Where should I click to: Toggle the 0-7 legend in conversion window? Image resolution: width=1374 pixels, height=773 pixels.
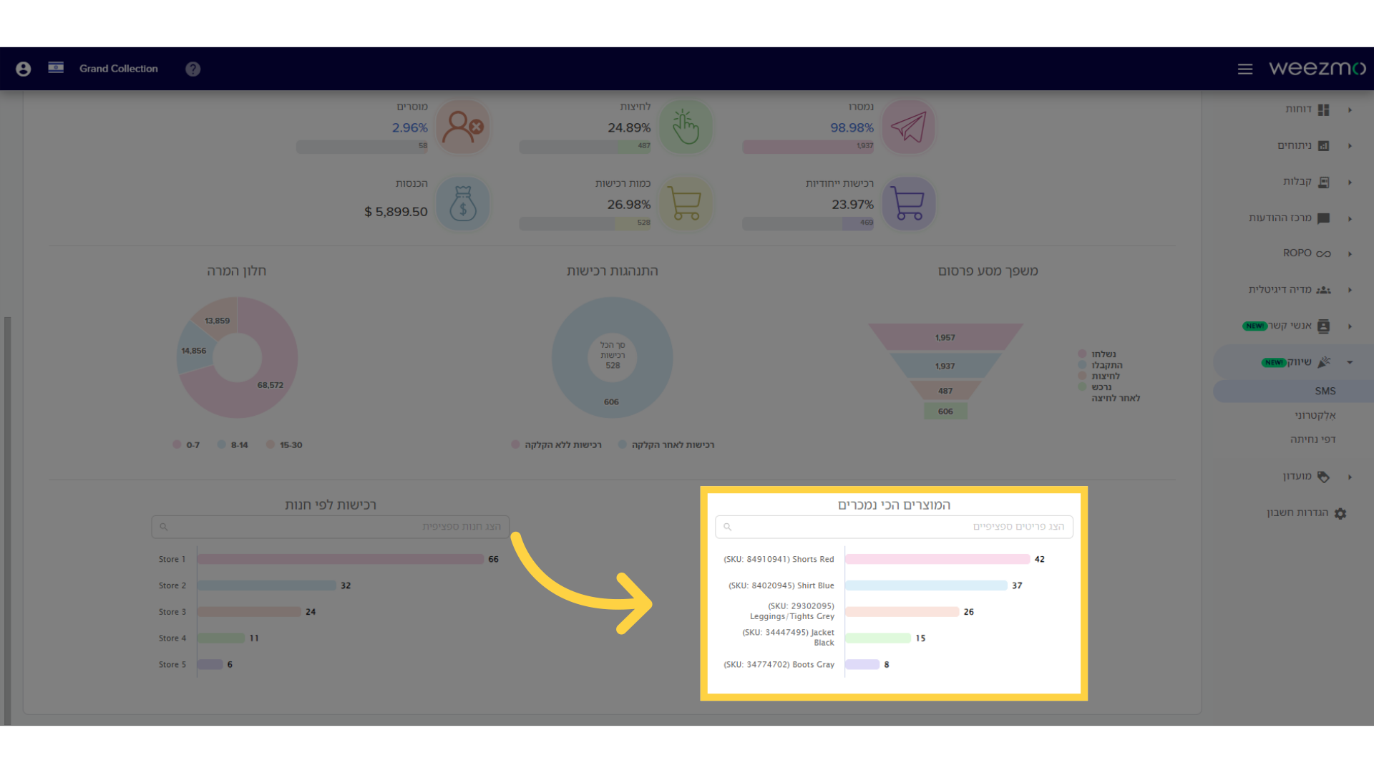tap(186, 444)
